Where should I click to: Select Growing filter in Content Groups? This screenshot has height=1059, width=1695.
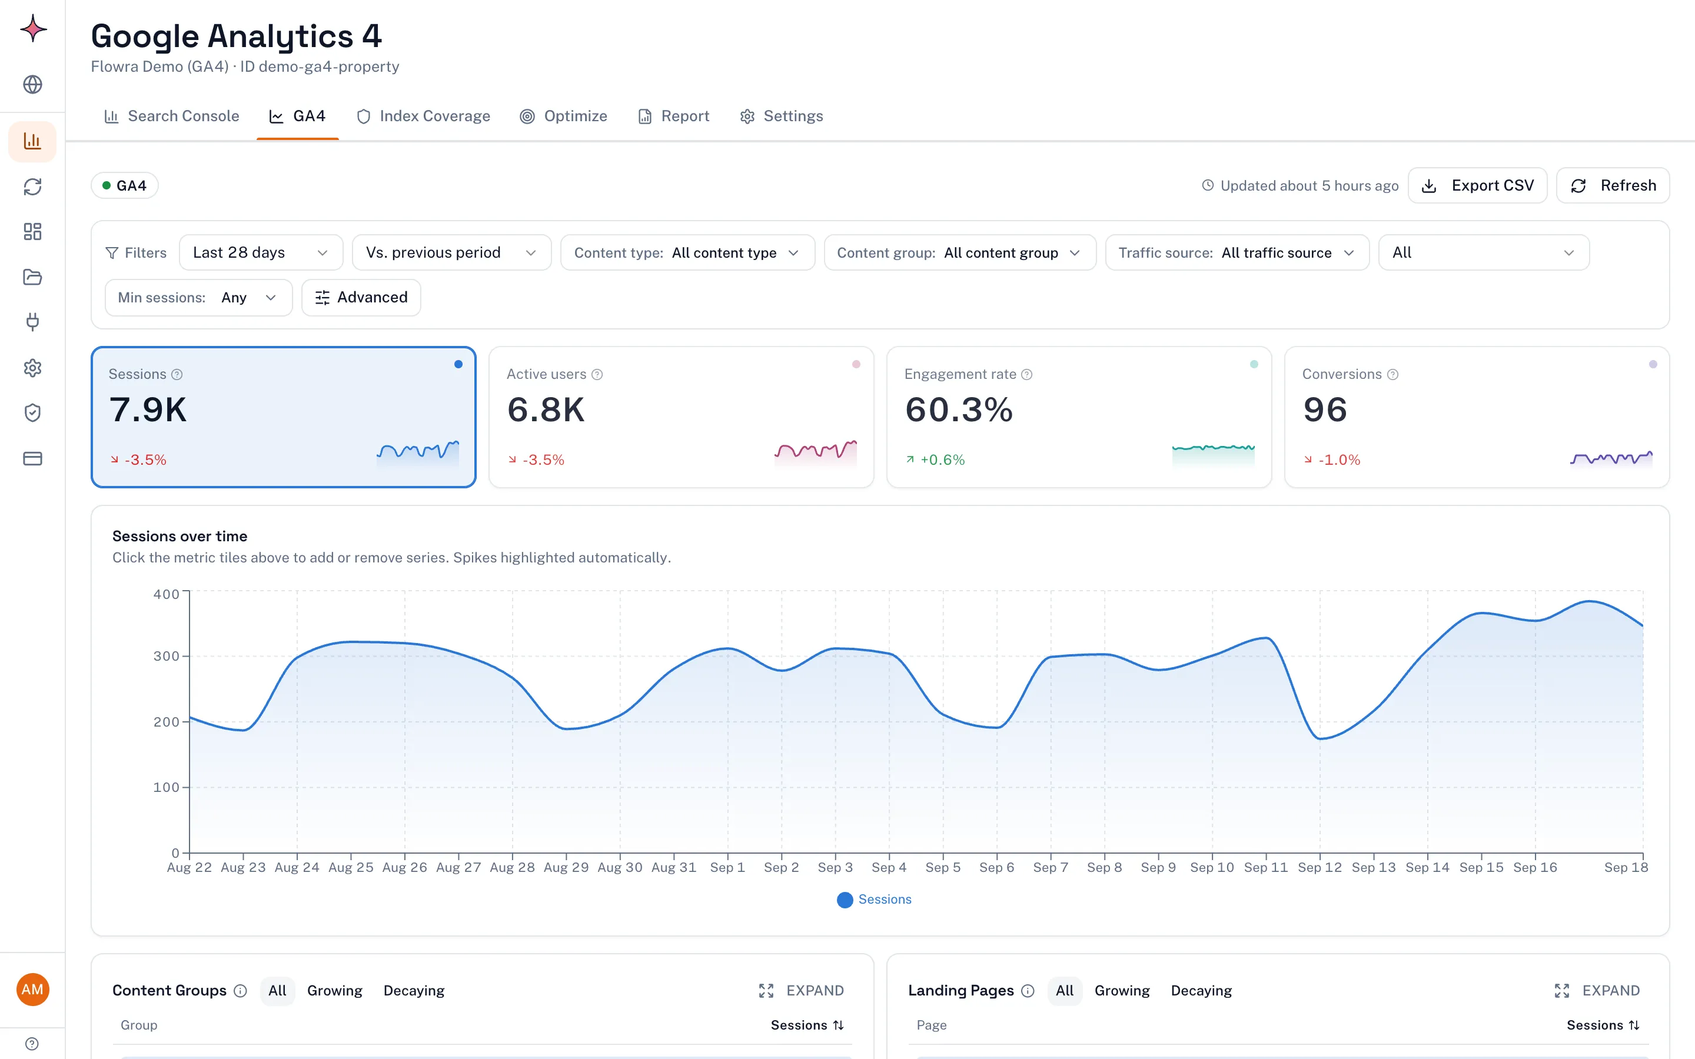pyautogui.click(x=334, y=990)
